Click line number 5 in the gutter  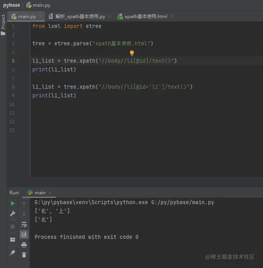point(13,61)
